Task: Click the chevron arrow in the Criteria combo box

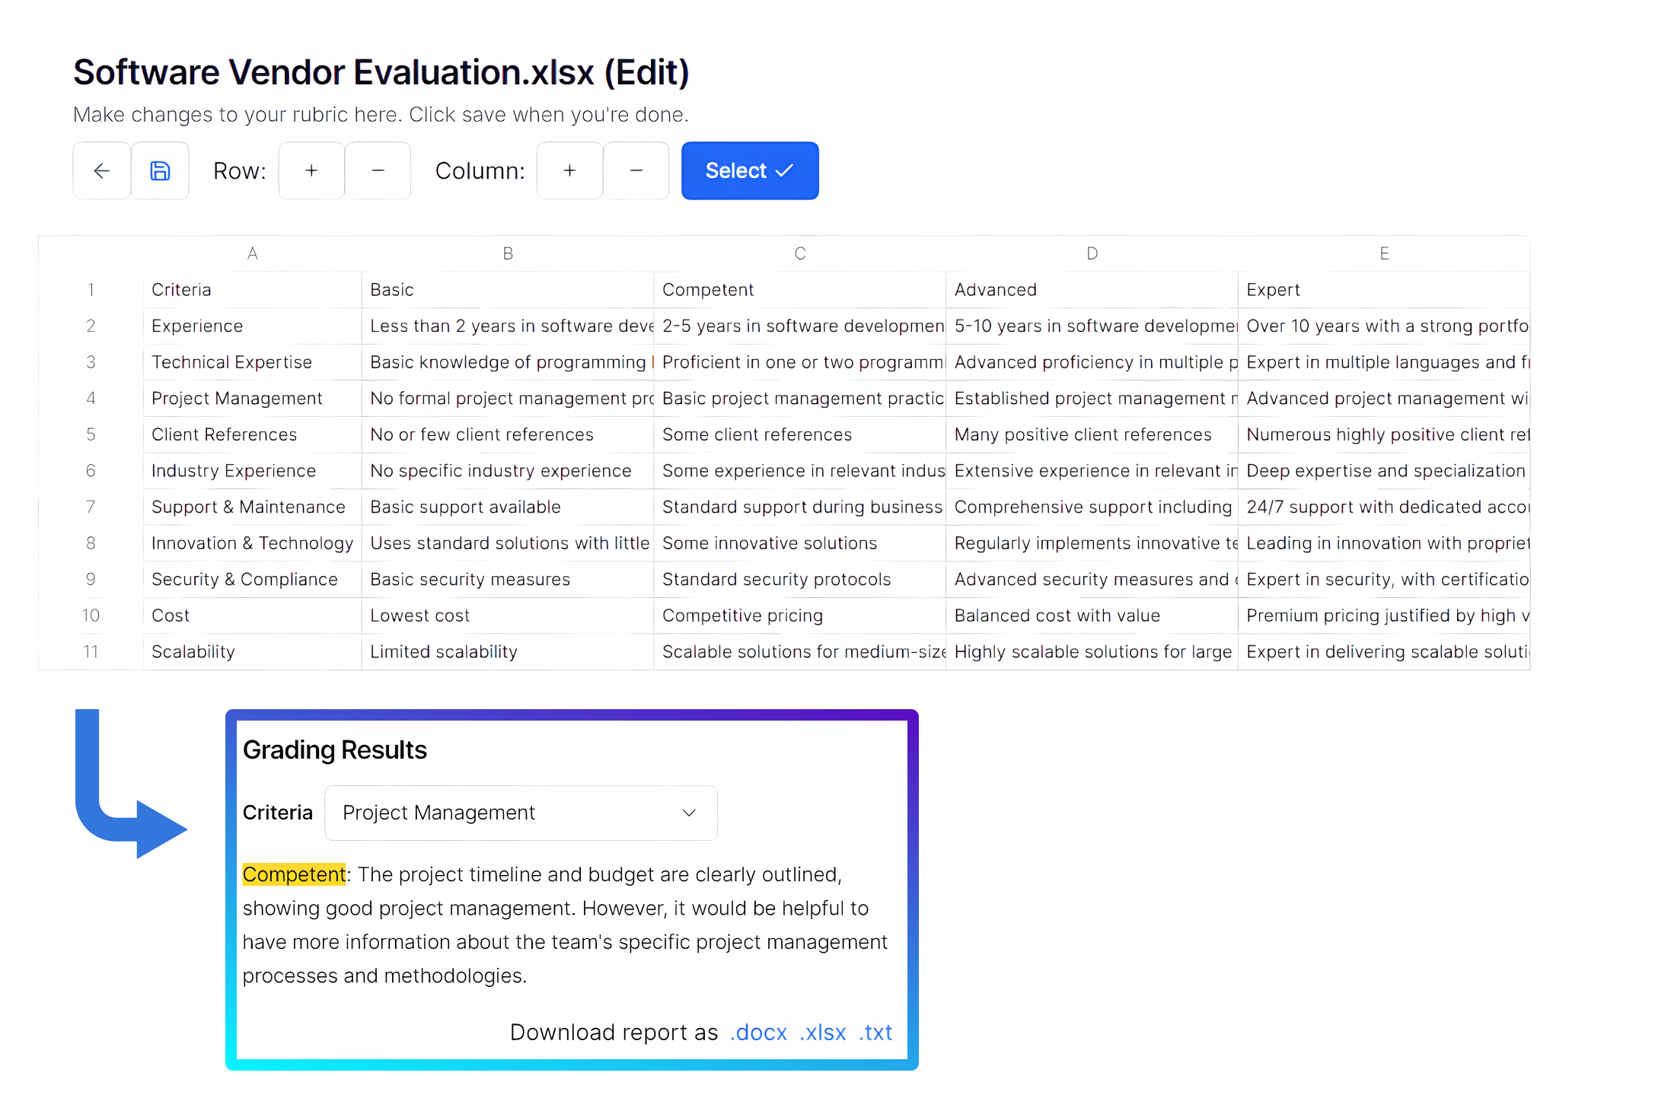Action: [x=689, y=813]
